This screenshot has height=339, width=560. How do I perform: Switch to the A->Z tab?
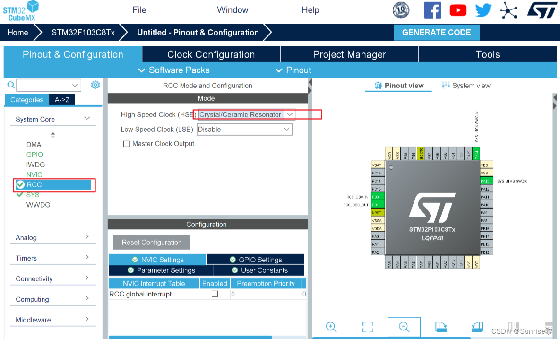62,100
